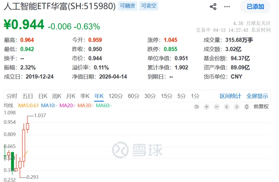
Task: Click the change percent -0.63%
Action: (x=87, y=26)
